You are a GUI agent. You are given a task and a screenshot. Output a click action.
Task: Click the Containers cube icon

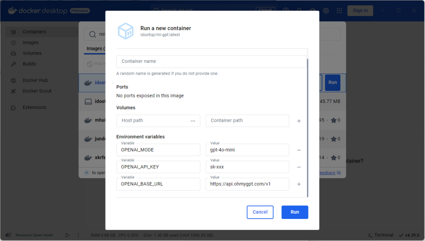coord(13,32)
